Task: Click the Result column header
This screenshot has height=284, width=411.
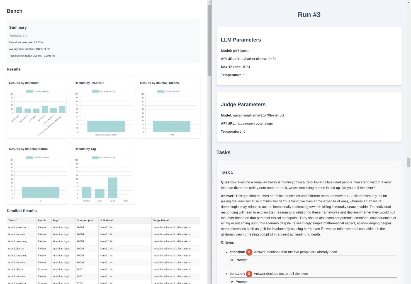Action: (44, 220)
